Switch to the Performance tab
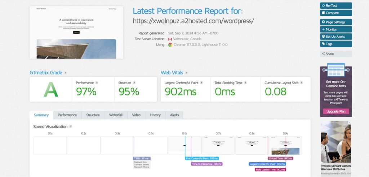Image resolution: width=369 pixels, height=177 pixels. click(x=67, y=115)
